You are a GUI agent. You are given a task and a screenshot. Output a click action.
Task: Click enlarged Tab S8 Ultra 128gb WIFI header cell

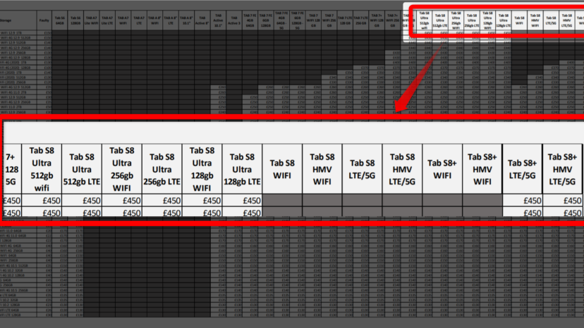pos(202,169)
